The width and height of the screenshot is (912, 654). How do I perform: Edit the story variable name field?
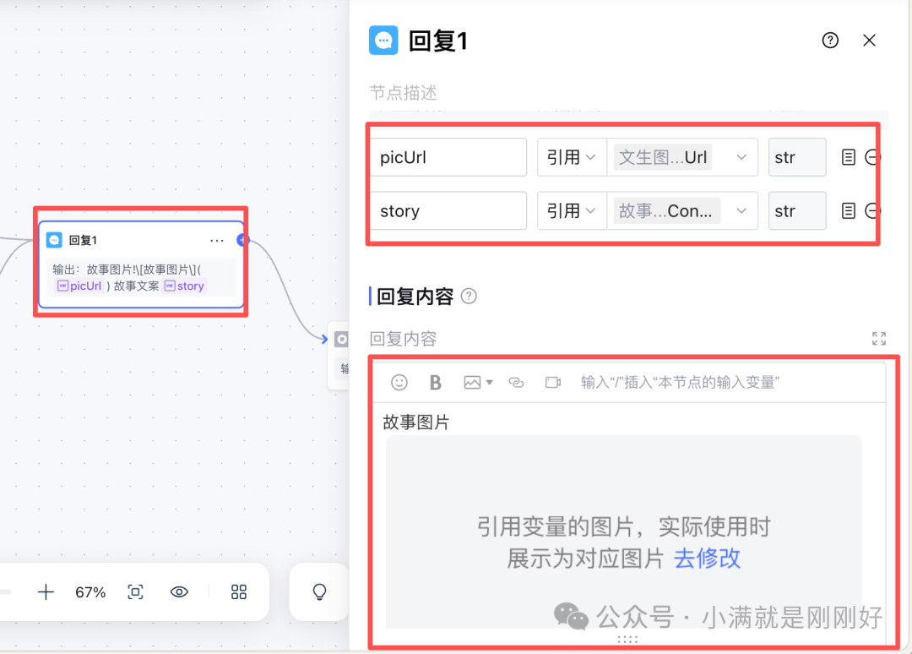448,210
